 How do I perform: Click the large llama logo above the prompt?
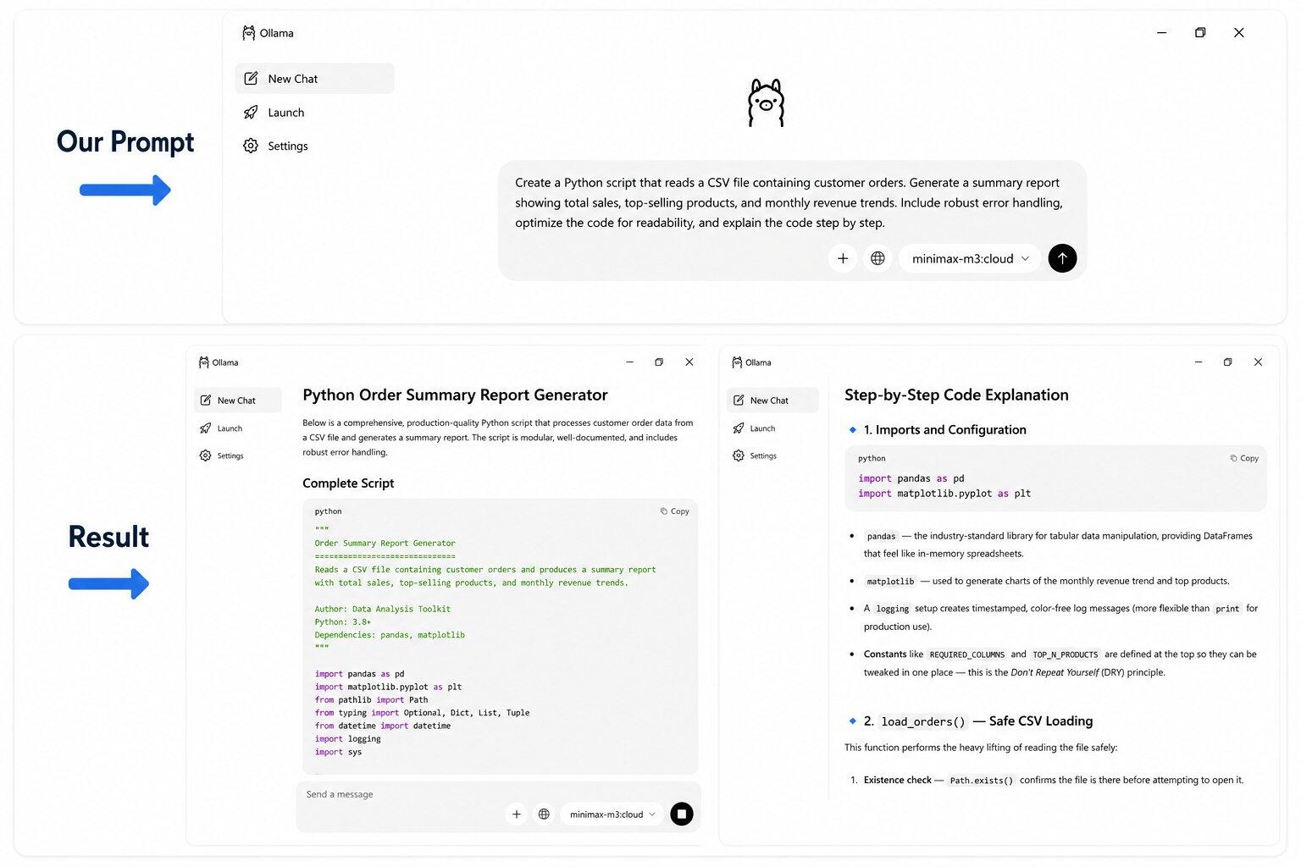tap(766, 102)
